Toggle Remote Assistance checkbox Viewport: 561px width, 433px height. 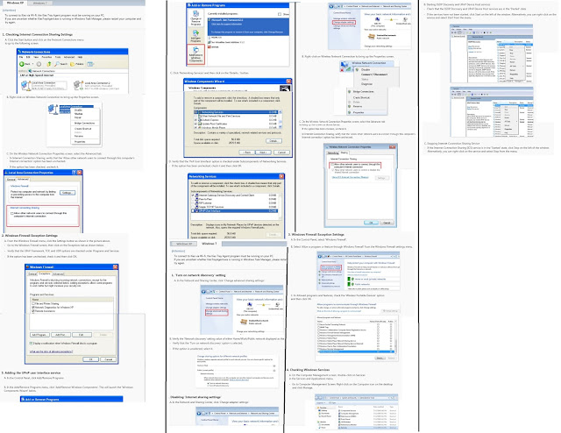[x=33, y=311]
